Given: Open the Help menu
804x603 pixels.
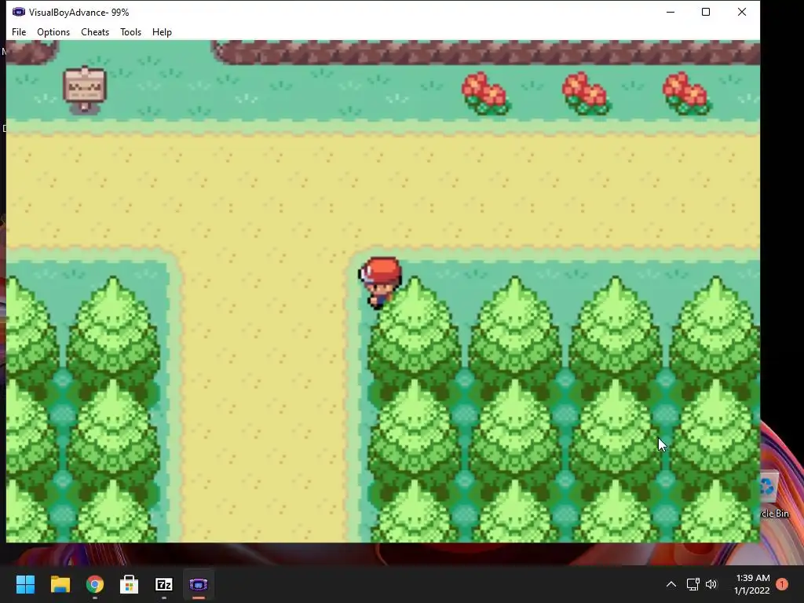Looking at the screenshot, I should [162, 31].
